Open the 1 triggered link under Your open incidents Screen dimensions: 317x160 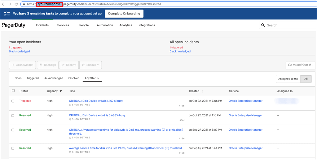pyautogui.click(x=15, y=47)
